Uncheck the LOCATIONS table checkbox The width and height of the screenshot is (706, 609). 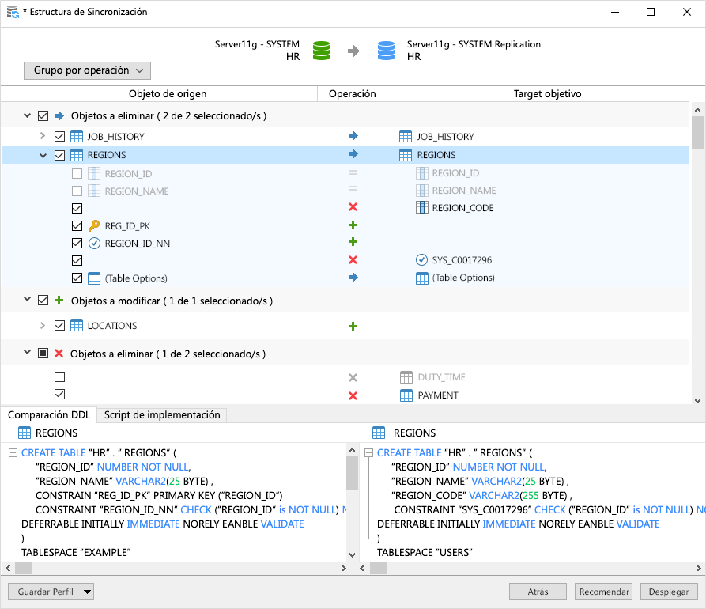click(x=59, y=325)
